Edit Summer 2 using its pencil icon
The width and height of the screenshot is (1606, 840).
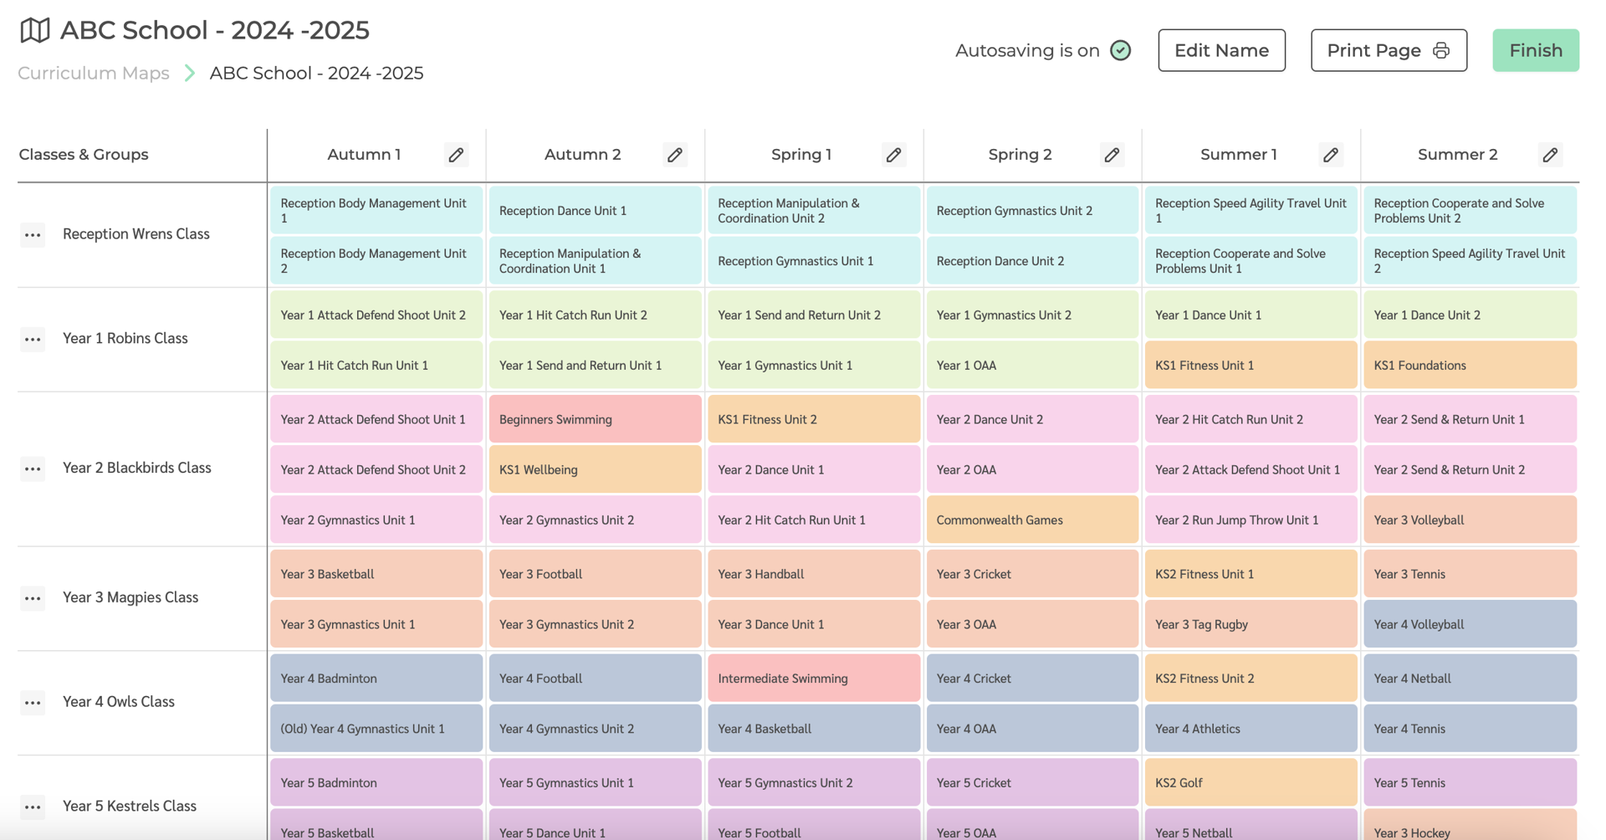1549,154
